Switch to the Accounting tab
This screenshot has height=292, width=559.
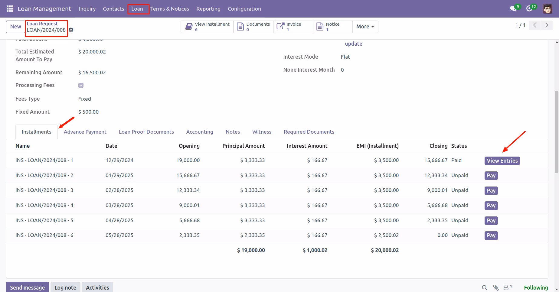[x=200, y=132]
